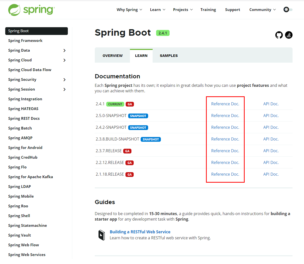Click the Spring Session sidebar label
This screenshot has height=264, width=304.
tap(21, 89)
